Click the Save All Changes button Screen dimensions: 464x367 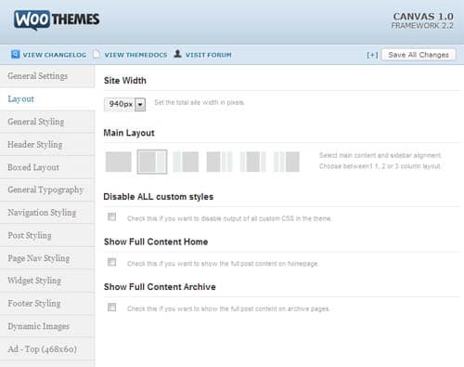419,55
